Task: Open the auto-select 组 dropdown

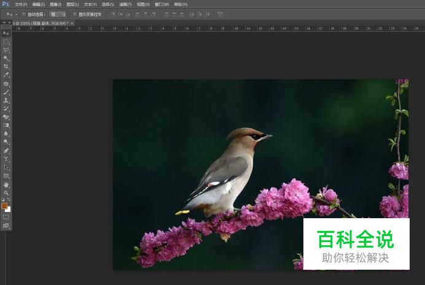Action: coord(58,13)
